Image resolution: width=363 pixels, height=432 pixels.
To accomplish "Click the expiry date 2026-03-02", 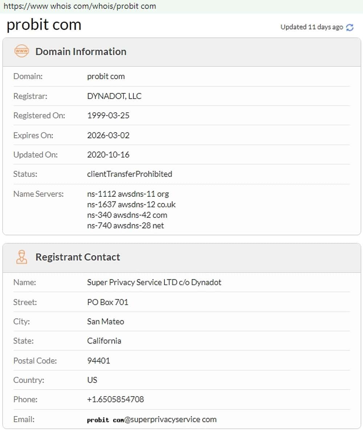I will [108, 135].
